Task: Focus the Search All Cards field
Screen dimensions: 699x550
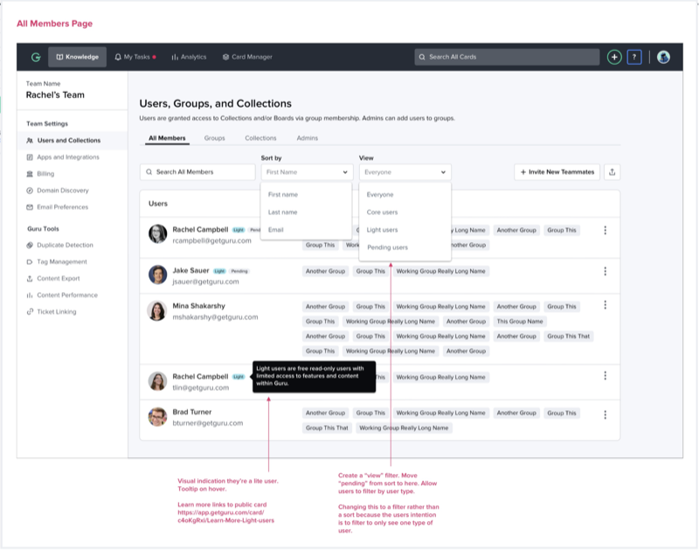Action: [x=507, y=57]
